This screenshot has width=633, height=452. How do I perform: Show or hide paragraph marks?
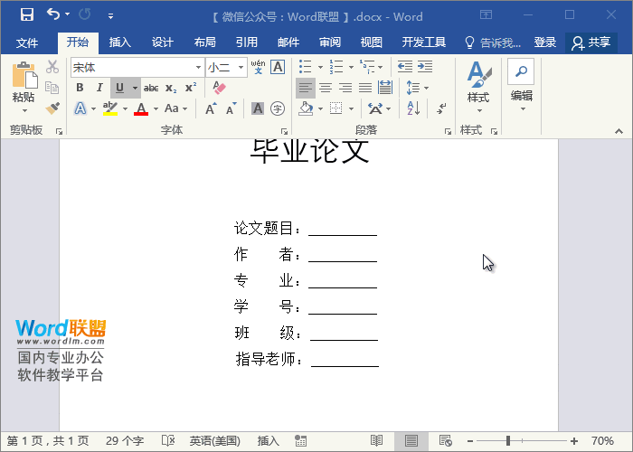441,108
